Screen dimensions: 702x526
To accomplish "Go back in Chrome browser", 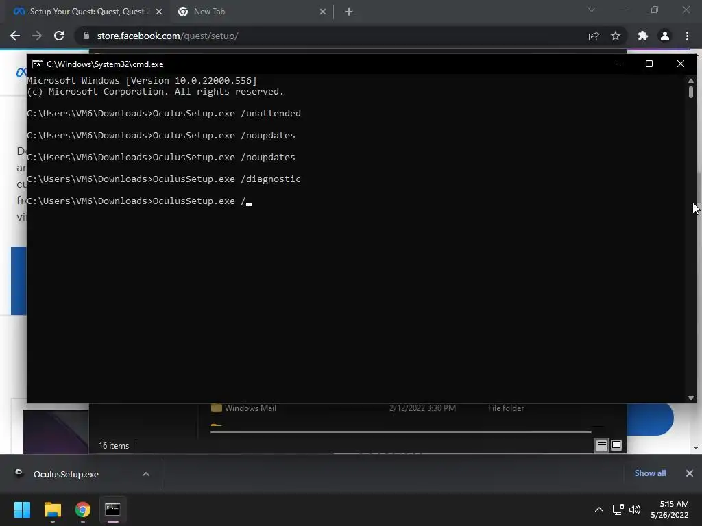I will (15, 36).
